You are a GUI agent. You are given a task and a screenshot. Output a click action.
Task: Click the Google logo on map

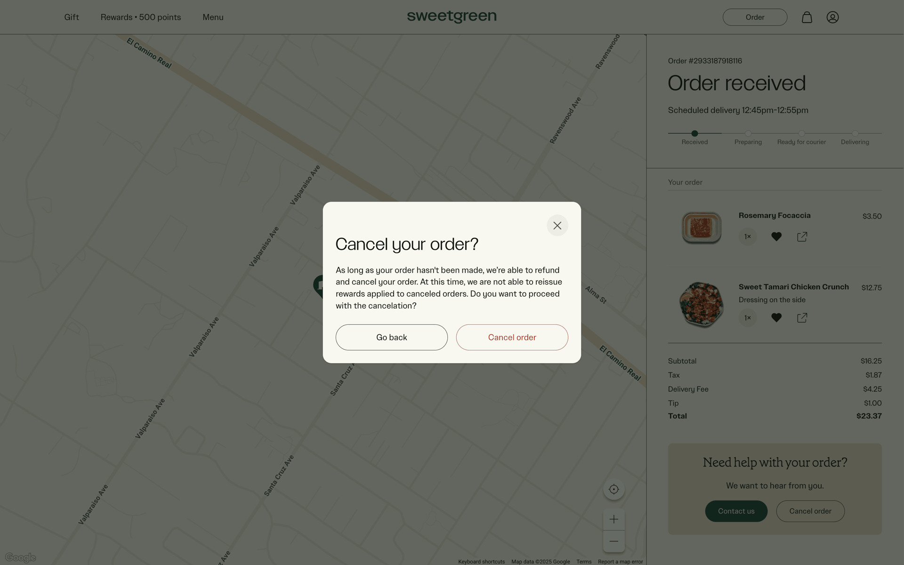pos(20,557)
